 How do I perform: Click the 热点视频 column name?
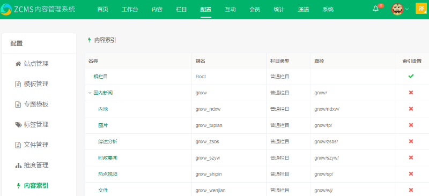pos(108,174)
